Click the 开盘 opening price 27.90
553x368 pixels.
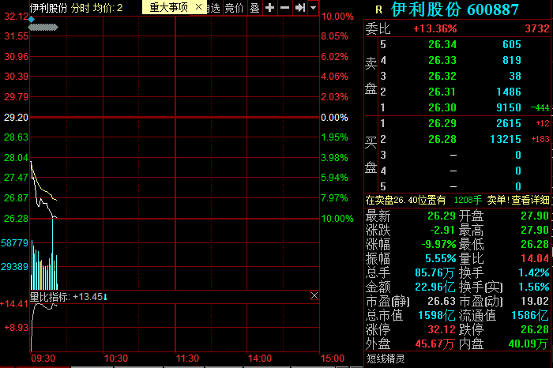click(x=535, y=216)
